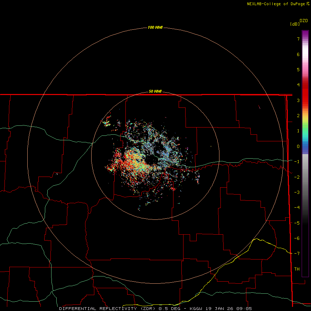Click the KGGW 19 JAN 26 09:05 timestamp
This screenshot has width=311, height=311.
[x=221, y=309]
